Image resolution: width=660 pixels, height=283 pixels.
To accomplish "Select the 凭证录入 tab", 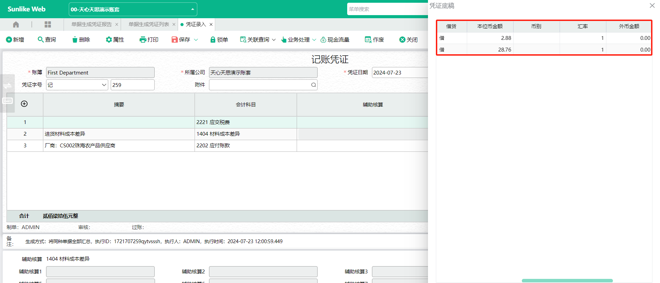I will pos(196,24).
